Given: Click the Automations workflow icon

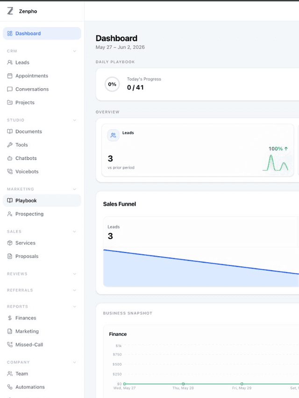Looking at the screenshot, I should coord(10,387).
